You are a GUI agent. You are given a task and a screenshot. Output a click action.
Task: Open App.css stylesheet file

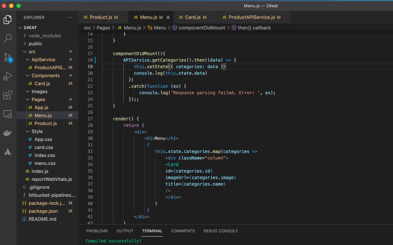pyautogui.click(x=47, y=139)
